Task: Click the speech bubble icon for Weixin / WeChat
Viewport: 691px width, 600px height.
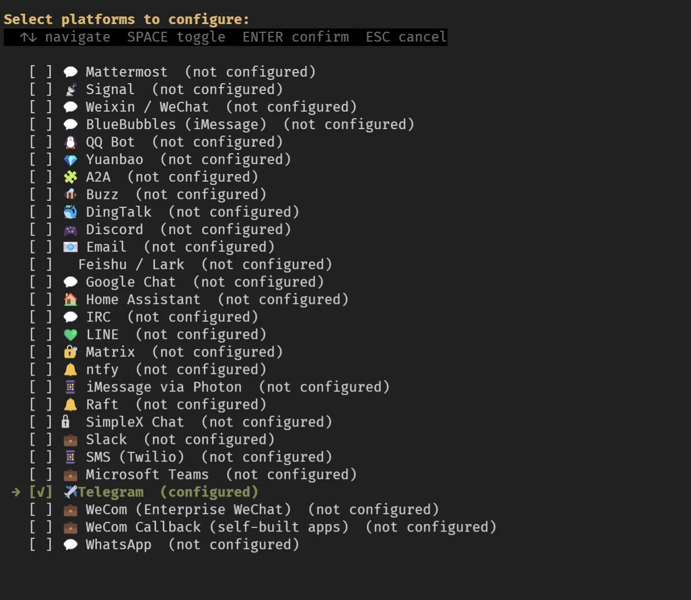Action: click(71, 107)
